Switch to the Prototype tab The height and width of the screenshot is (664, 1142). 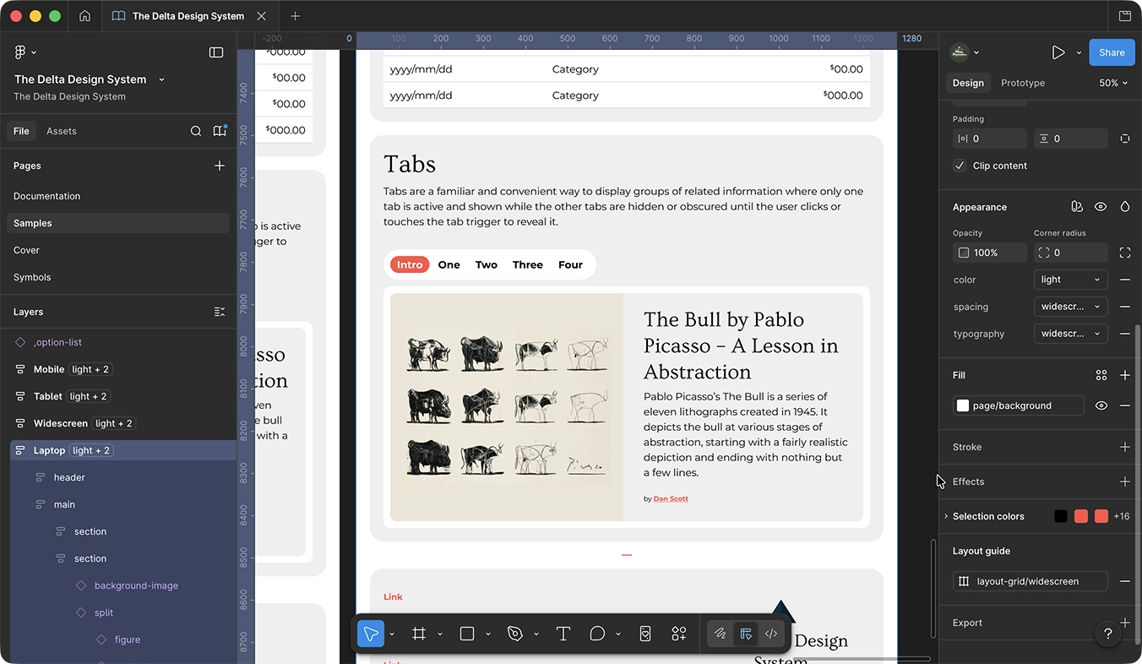point(1022,83)
